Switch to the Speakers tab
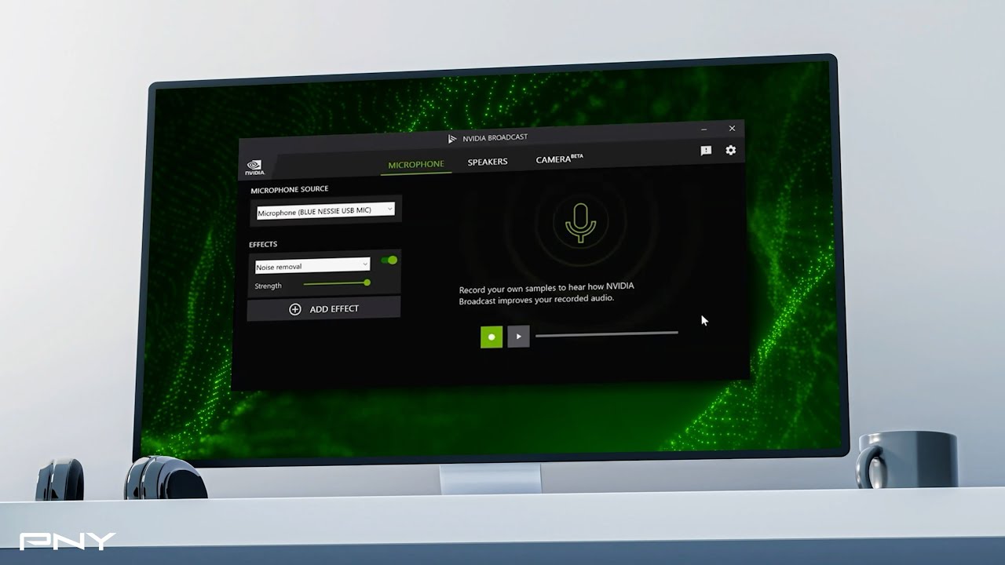 tap(488, 162)
